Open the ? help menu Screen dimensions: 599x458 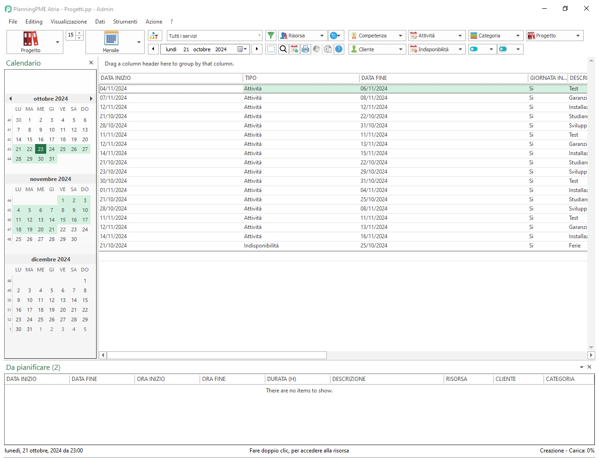point(171,22)
